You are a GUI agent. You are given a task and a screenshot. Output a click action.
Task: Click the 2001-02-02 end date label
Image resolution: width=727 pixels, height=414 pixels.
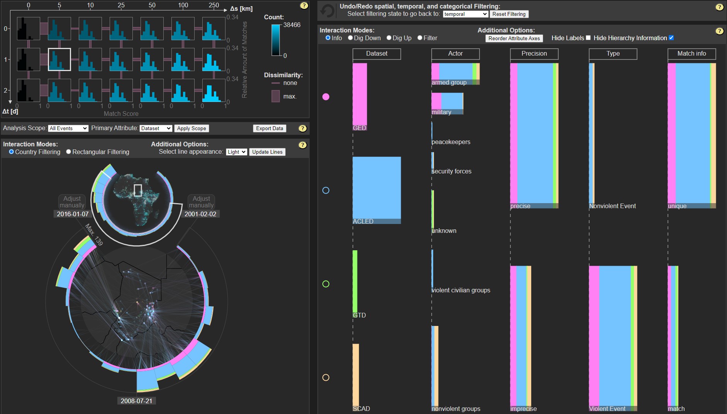(x=200, y=214)
